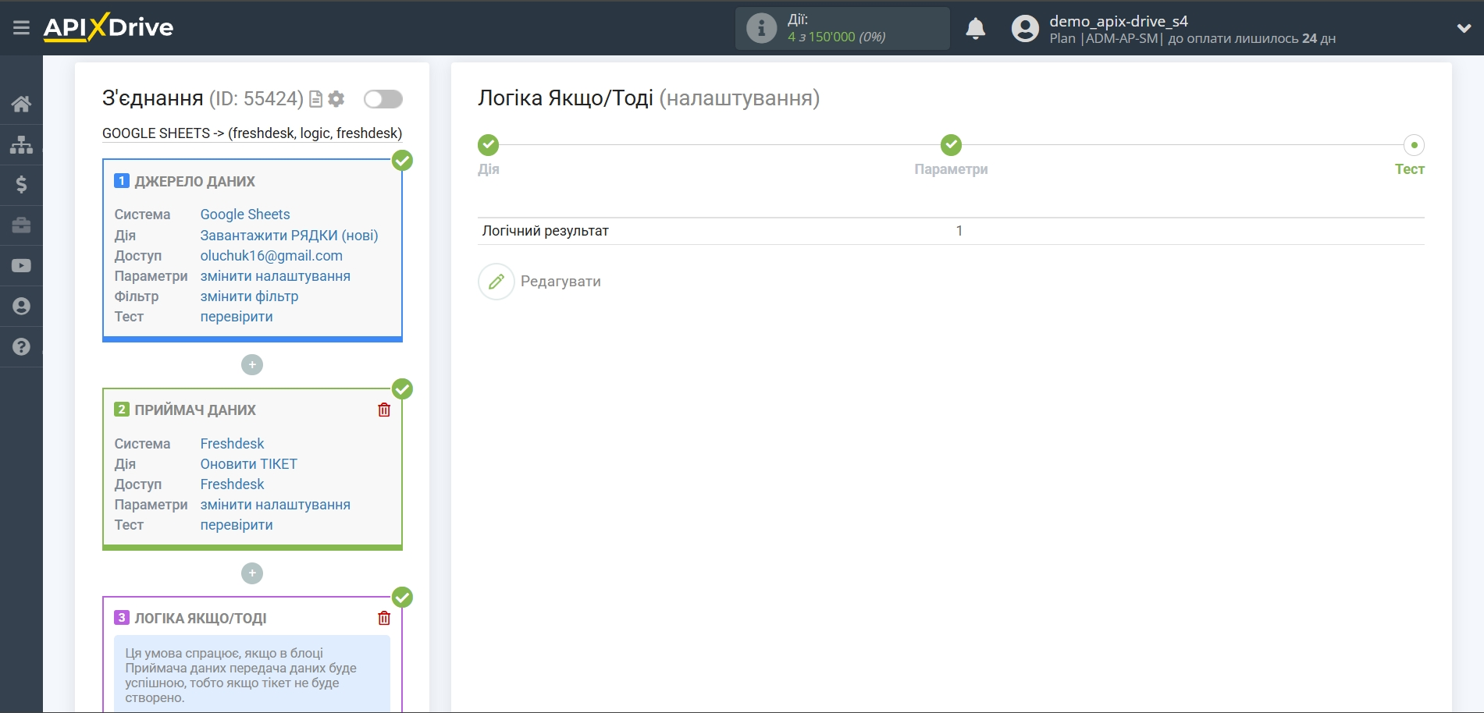Open the YouTube video sidebar icon
Viewport: 1484px width, 713px height.
[21, 266]
